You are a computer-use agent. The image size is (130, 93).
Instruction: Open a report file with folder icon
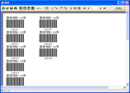coord(7,8)
